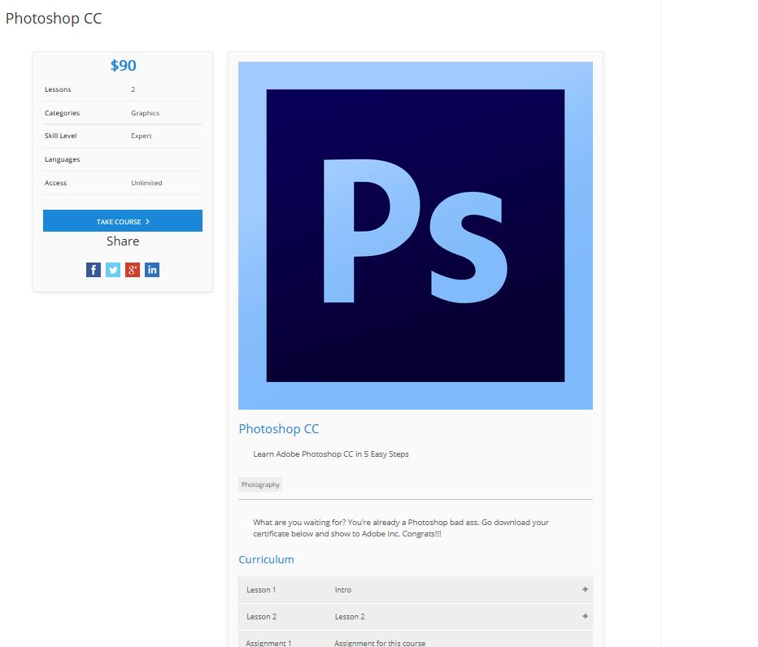This screenshot has height=647, width=758.
Task: Share the course on Google Plus
Action: click(x=133, y=270)
